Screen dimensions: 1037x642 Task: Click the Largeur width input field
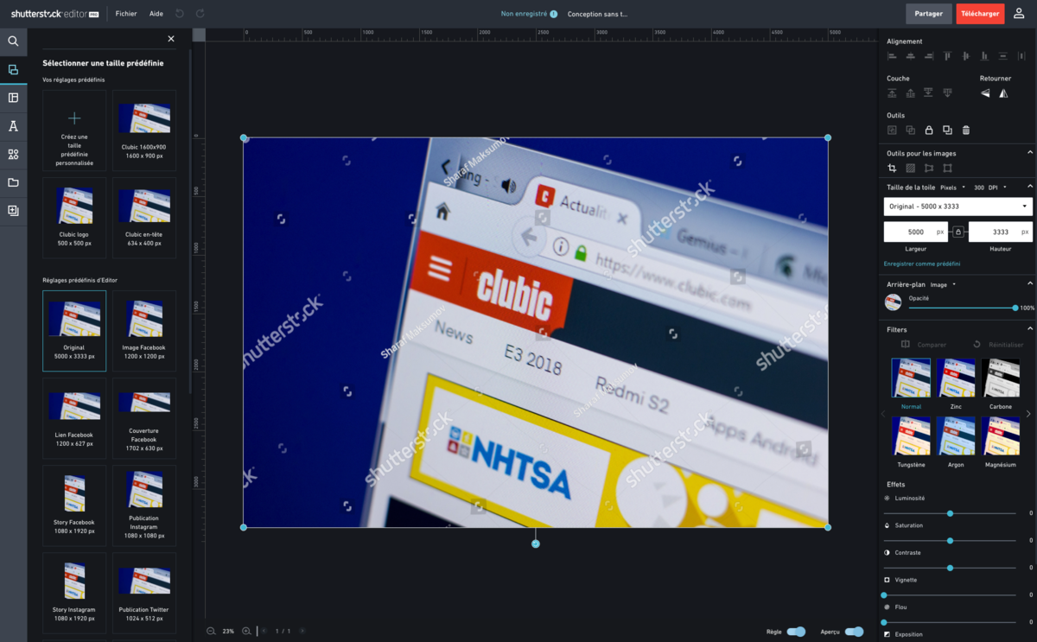tap(916, 232)
